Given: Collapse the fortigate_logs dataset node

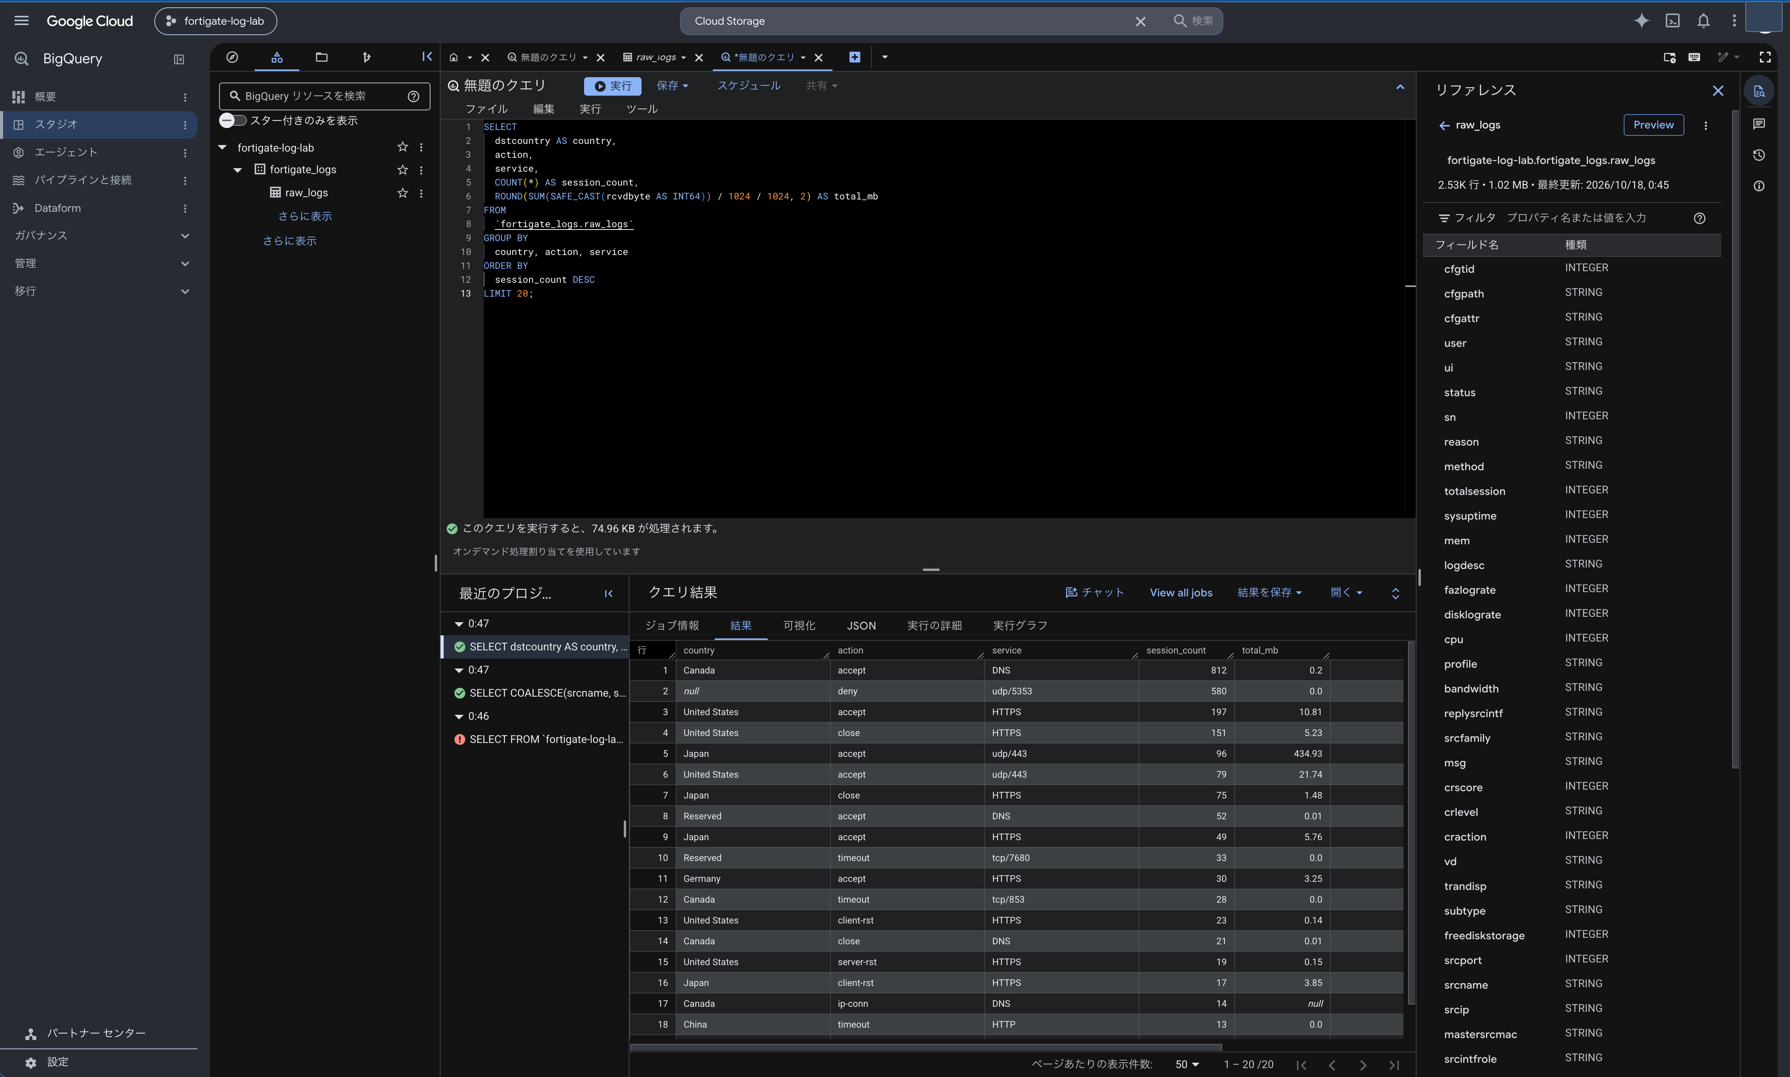Looking at the screenshot, I should 237,170.
